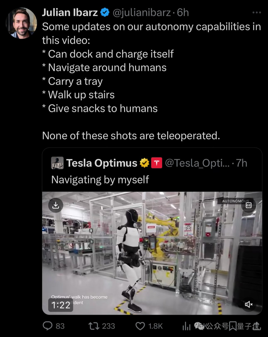Play the Optimus robot video
The width and height of the screenshot is (268, 337).
[152, 253]
